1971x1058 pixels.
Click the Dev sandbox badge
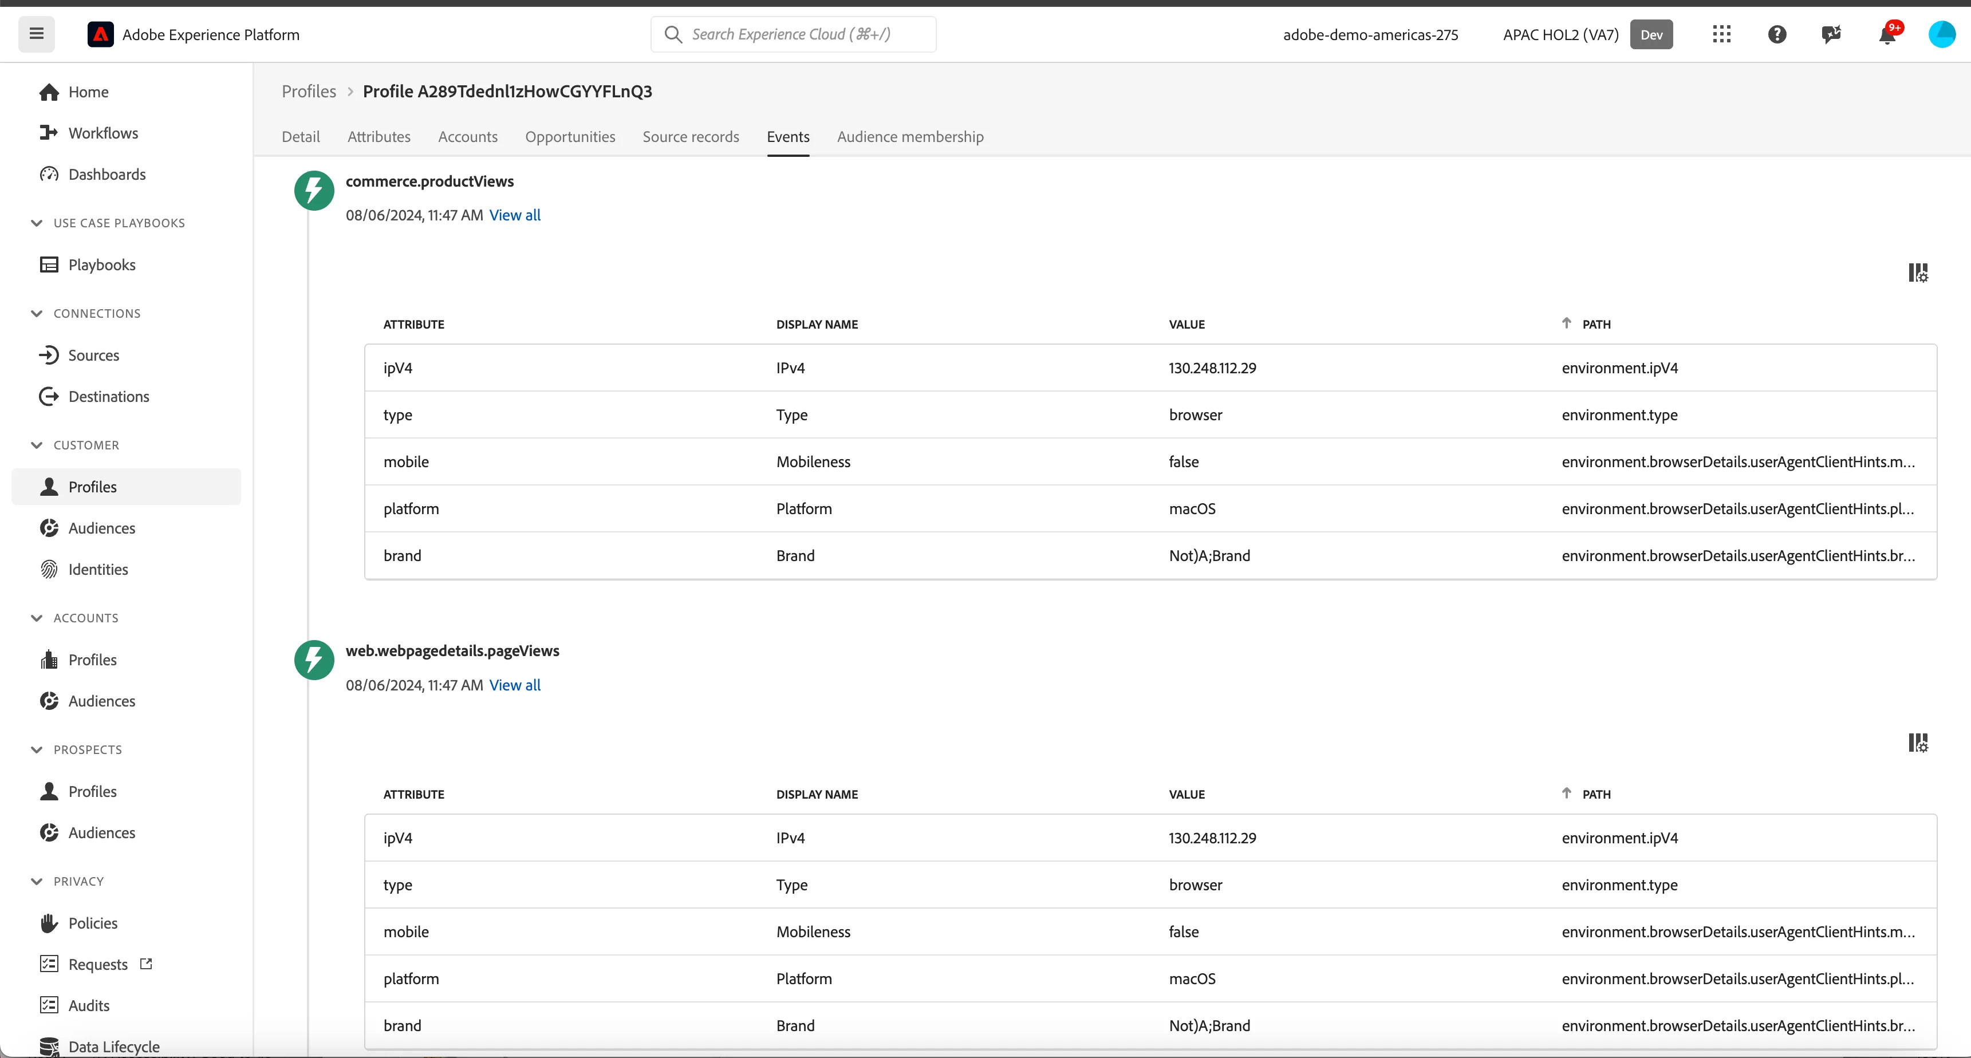1651,34
